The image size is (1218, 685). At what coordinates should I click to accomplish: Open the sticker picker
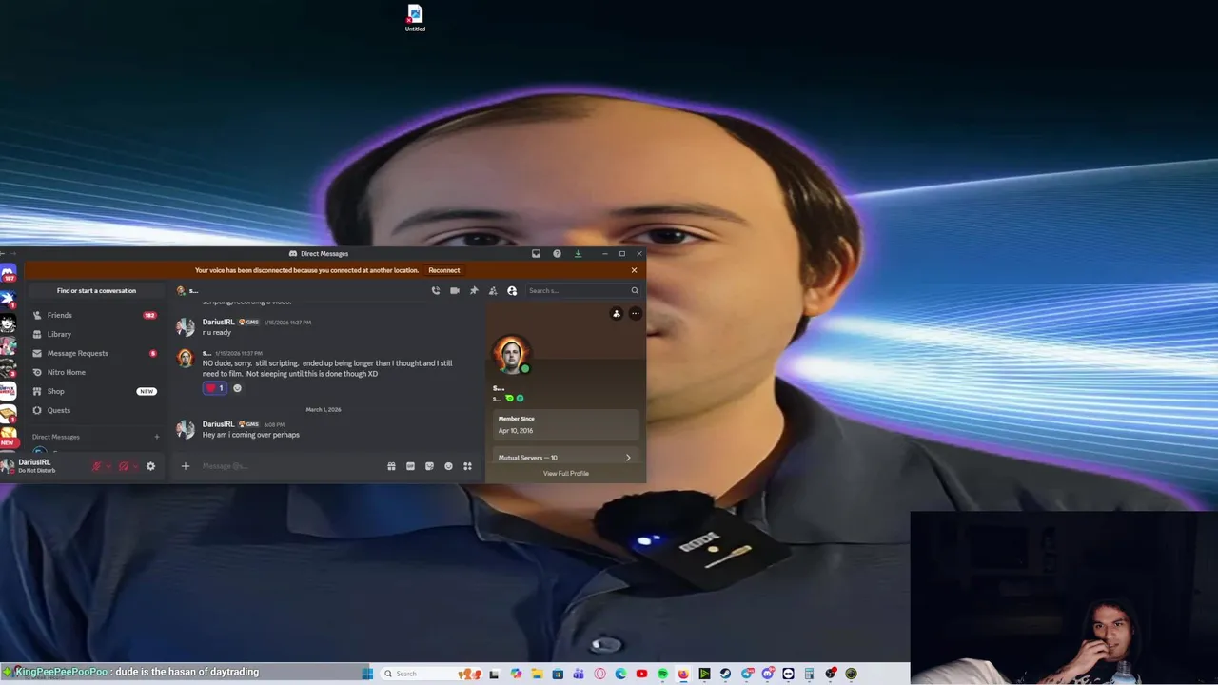[x=429, y=466]
